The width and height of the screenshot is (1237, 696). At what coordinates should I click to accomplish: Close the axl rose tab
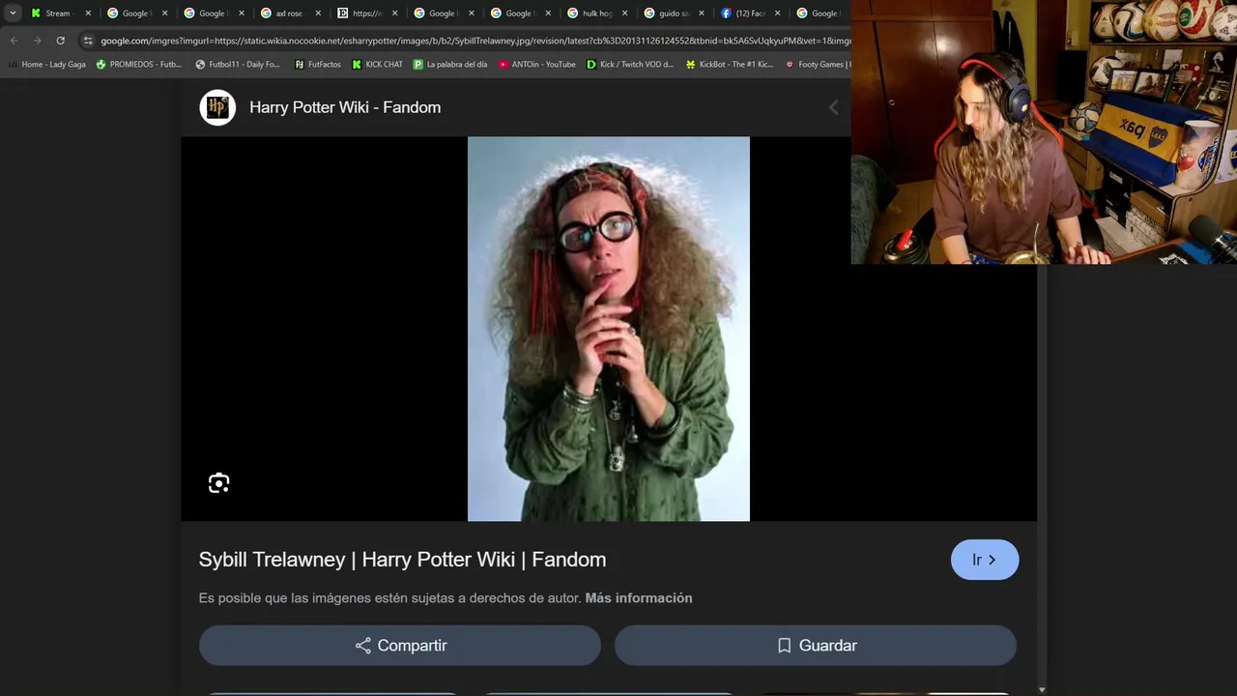(x=318, y=14)
